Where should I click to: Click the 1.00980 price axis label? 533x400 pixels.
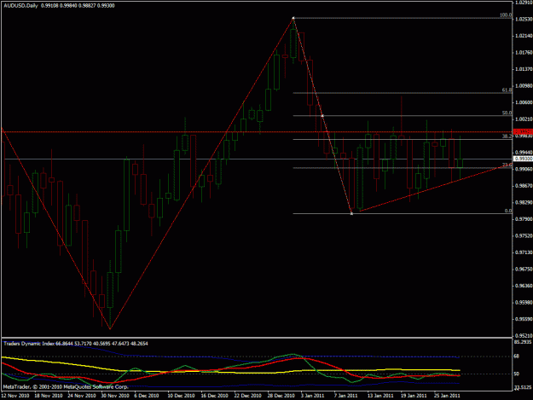524,86
